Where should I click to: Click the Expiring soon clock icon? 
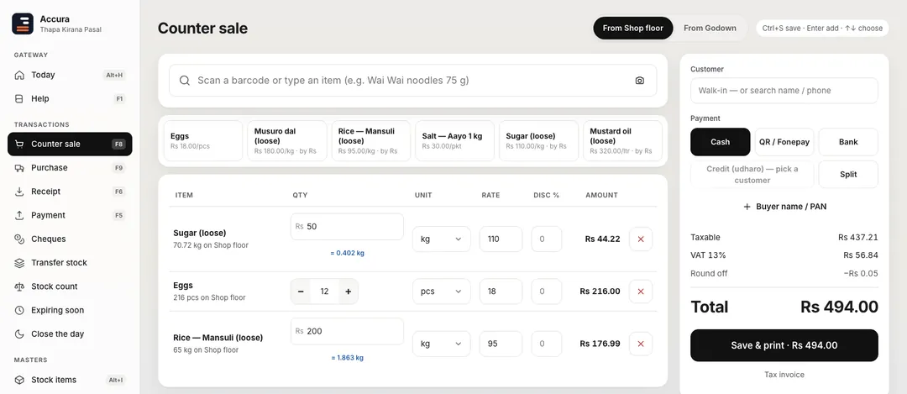[x=19, y=310]
